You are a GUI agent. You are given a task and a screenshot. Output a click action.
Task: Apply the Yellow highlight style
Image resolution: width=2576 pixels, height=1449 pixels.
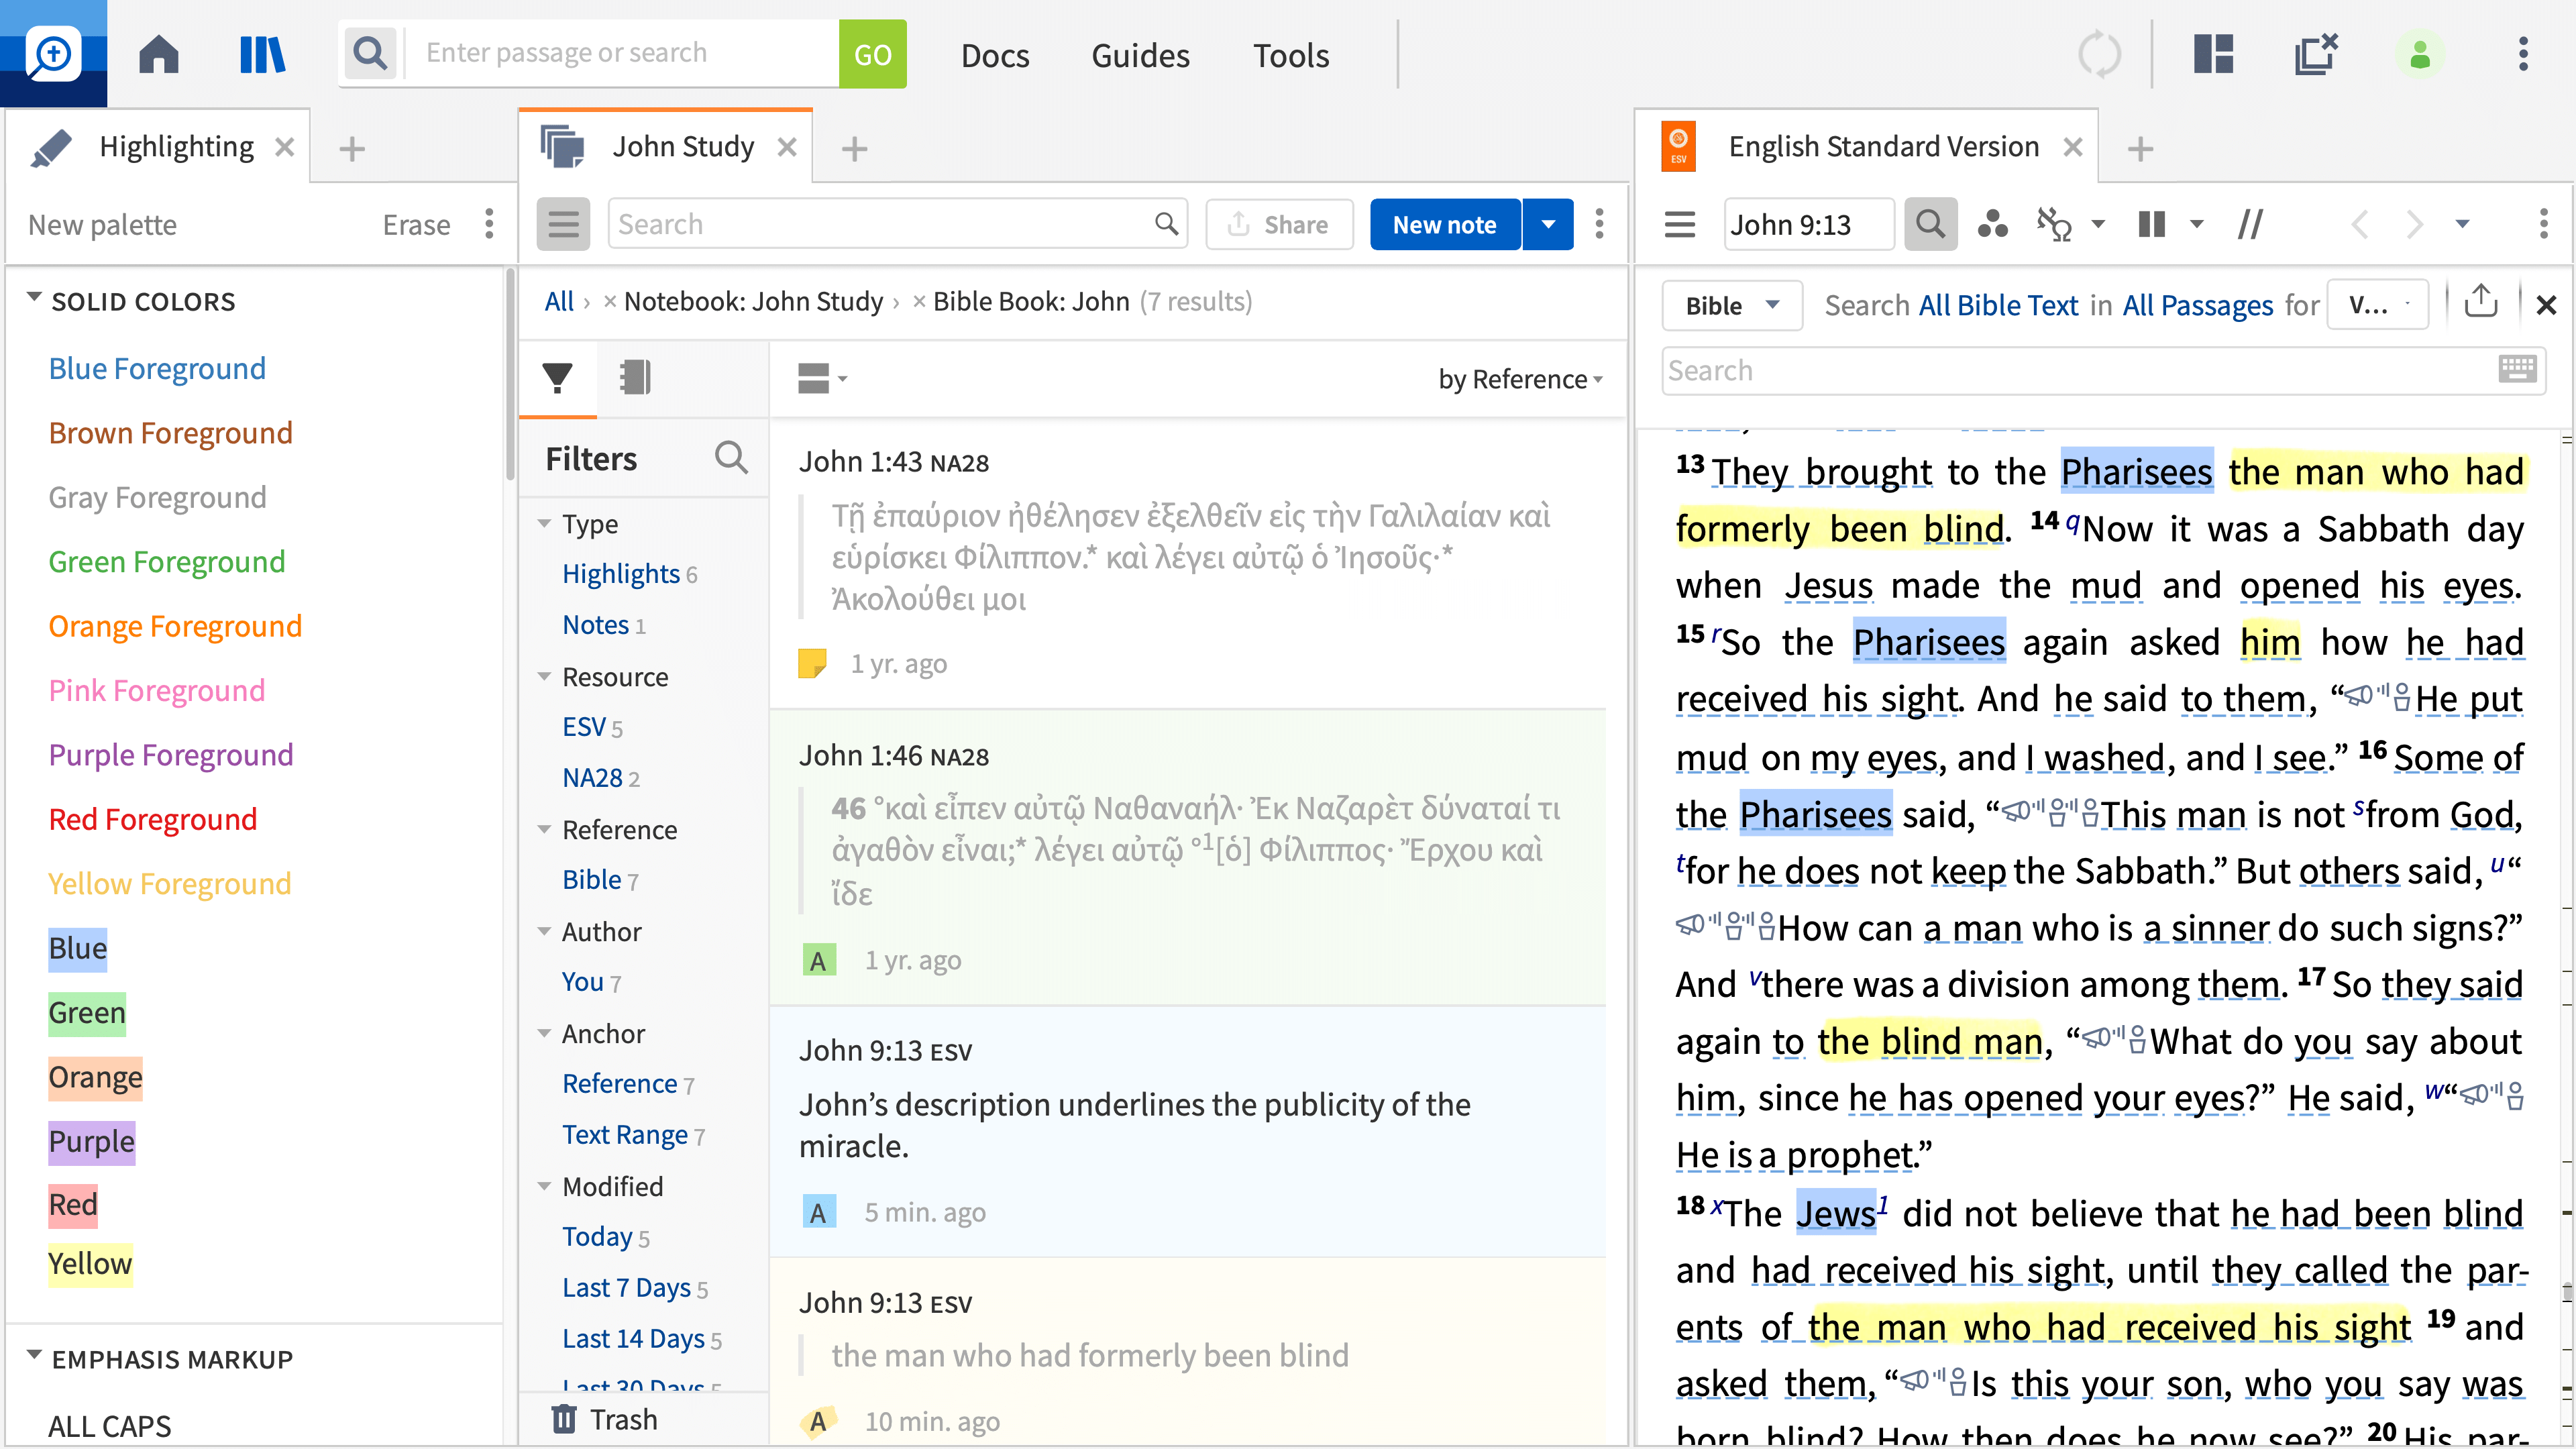tap(90, 1263)
